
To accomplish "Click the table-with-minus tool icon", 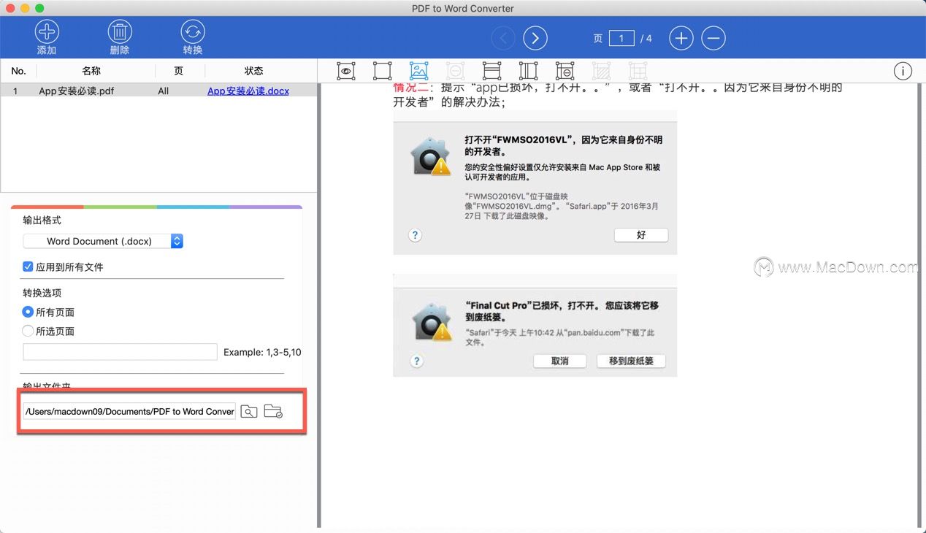I will pos(565,71).
